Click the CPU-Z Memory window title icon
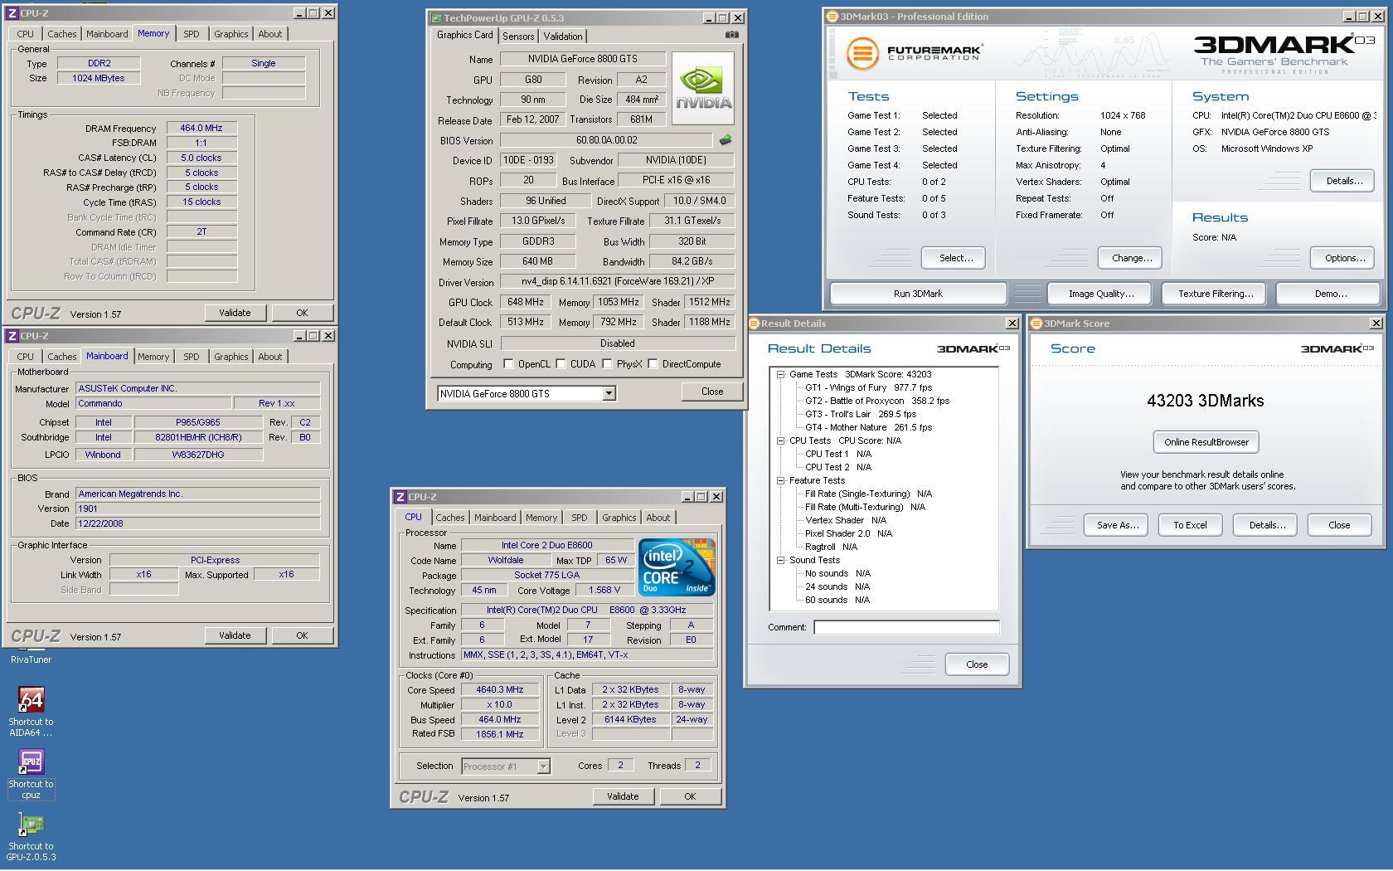 [12, 13]
